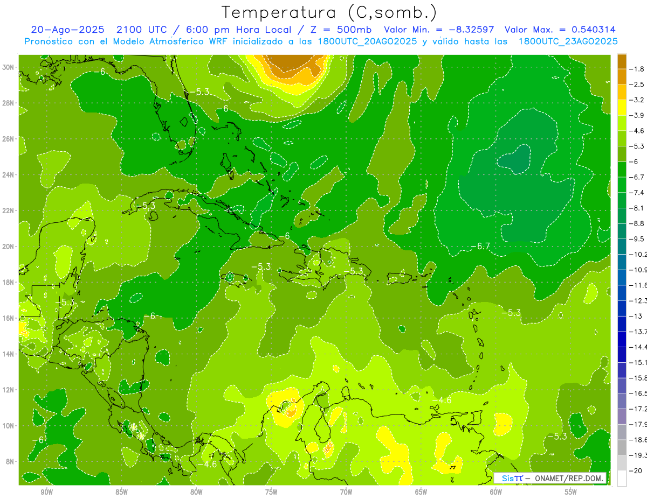Click colorbar label "-11.6"

coord(638,285)
